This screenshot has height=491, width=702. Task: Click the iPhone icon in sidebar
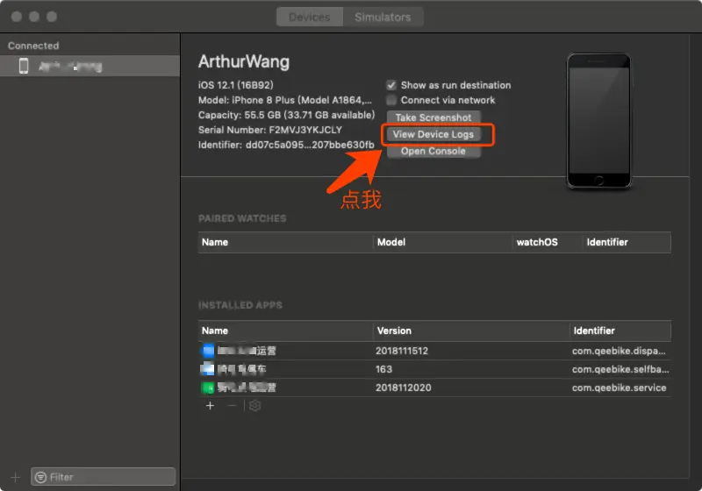(x=24, y=66)
